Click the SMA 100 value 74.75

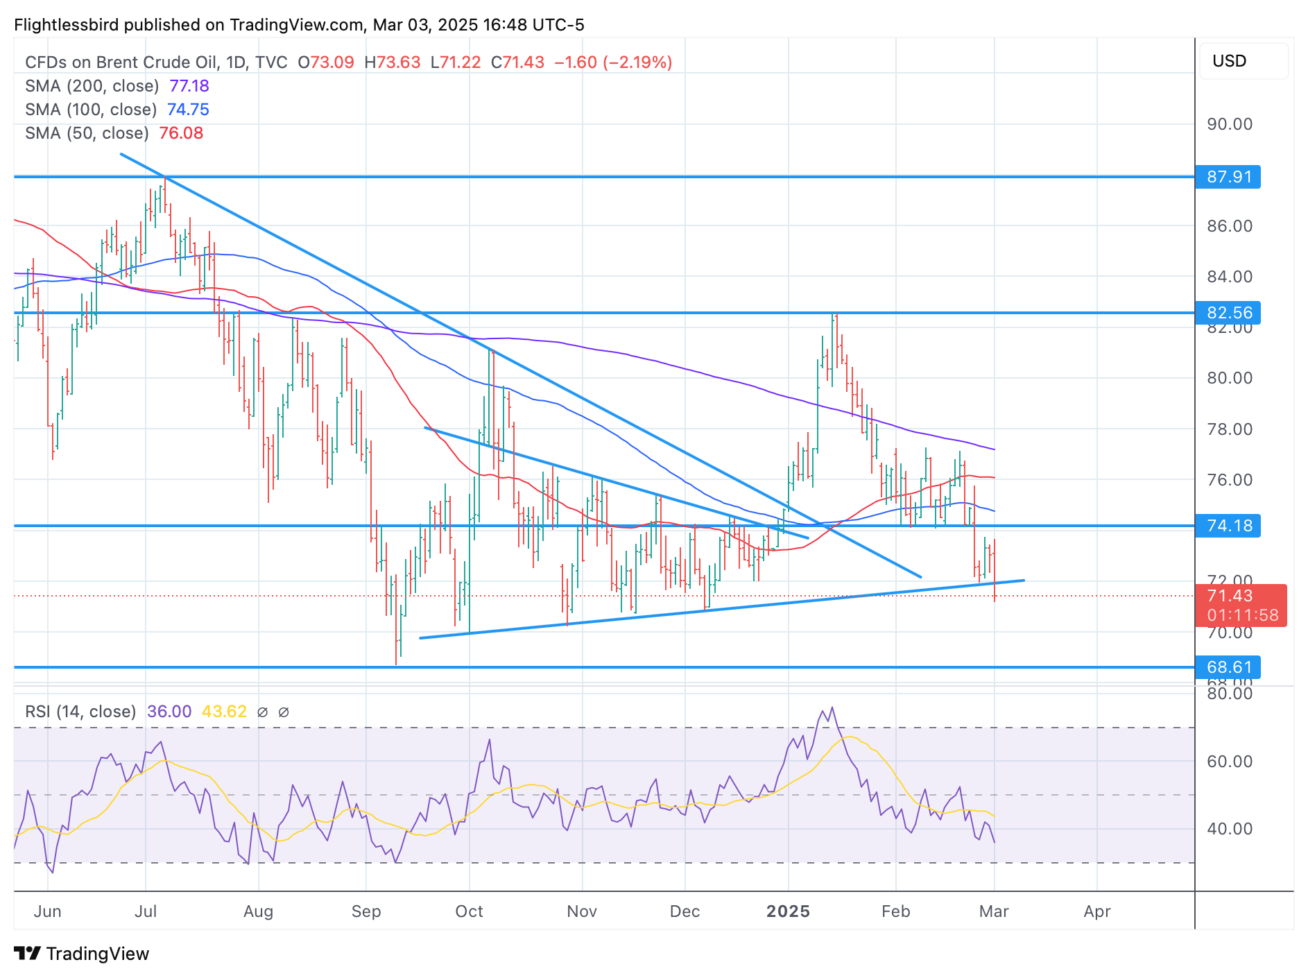(x=188, y=110)
